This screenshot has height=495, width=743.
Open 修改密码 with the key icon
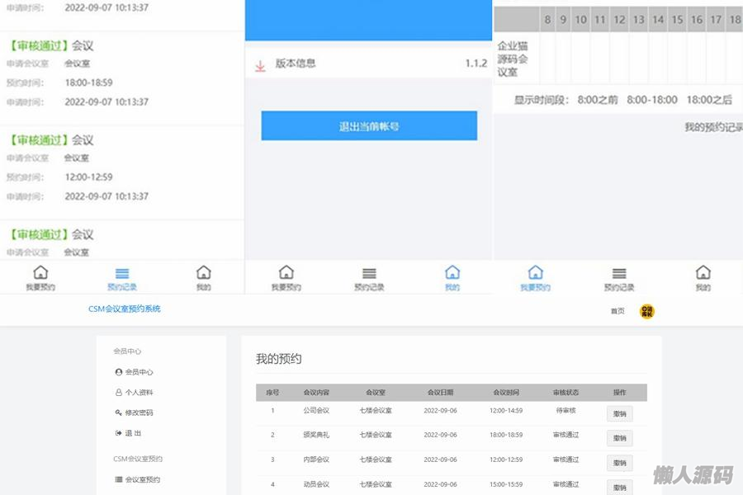(x=139, y=412)
